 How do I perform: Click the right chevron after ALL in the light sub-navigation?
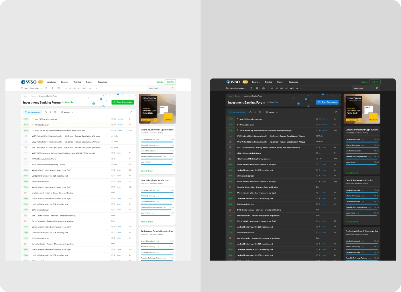point(96,88)
